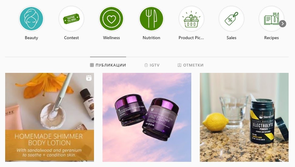Viewport: 295px width, 167px height.
Task: Click the Wellness highlight label text
Action: pos(111,38)
